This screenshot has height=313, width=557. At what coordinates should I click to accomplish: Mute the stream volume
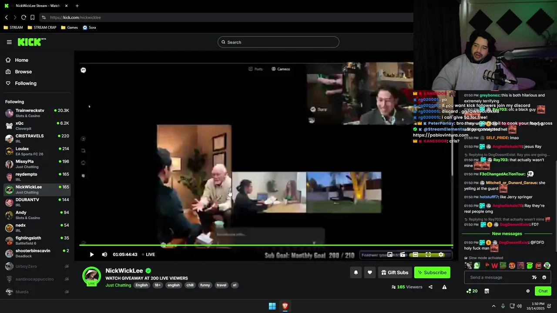click(x=104, y=254)
